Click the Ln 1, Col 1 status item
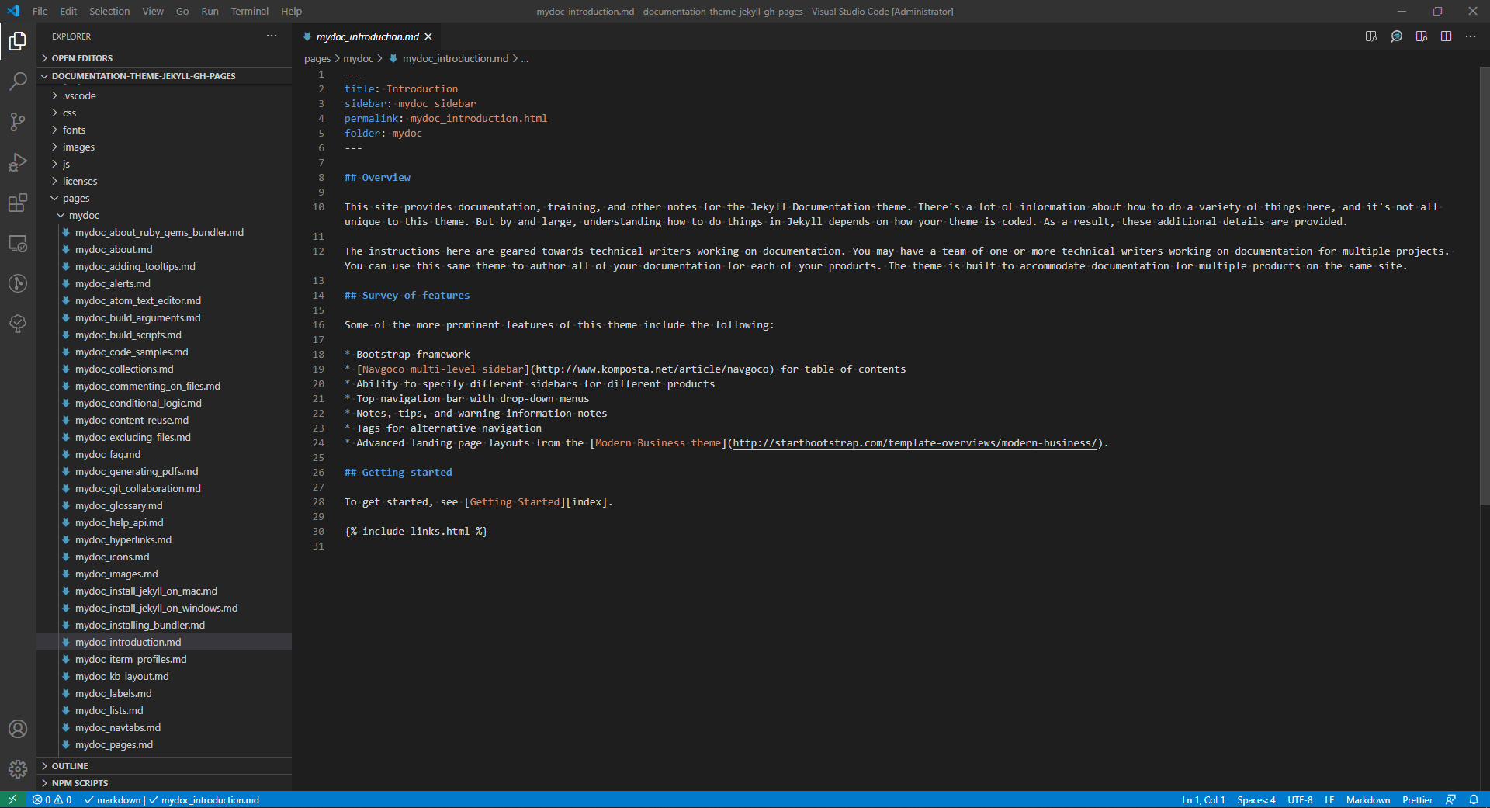Screen dimensions: 1490x808 tap(1203, 799)
